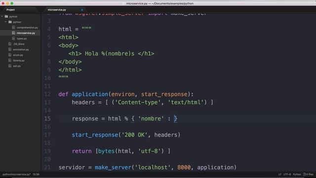
Task: Collapse the top-level python project folder
Action: 2,16
